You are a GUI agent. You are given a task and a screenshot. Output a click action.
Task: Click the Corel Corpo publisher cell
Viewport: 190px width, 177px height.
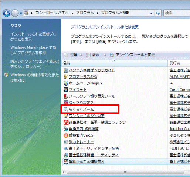pos(180,90)
